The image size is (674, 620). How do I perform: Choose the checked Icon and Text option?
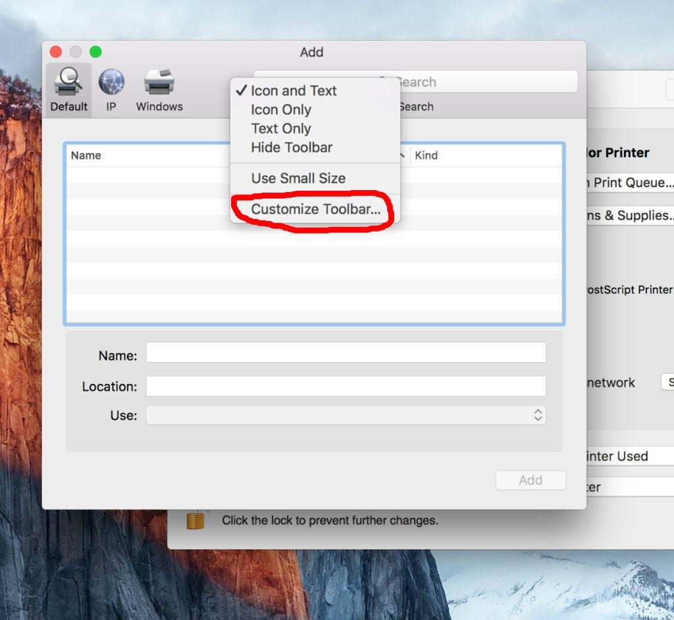point(293,91)
